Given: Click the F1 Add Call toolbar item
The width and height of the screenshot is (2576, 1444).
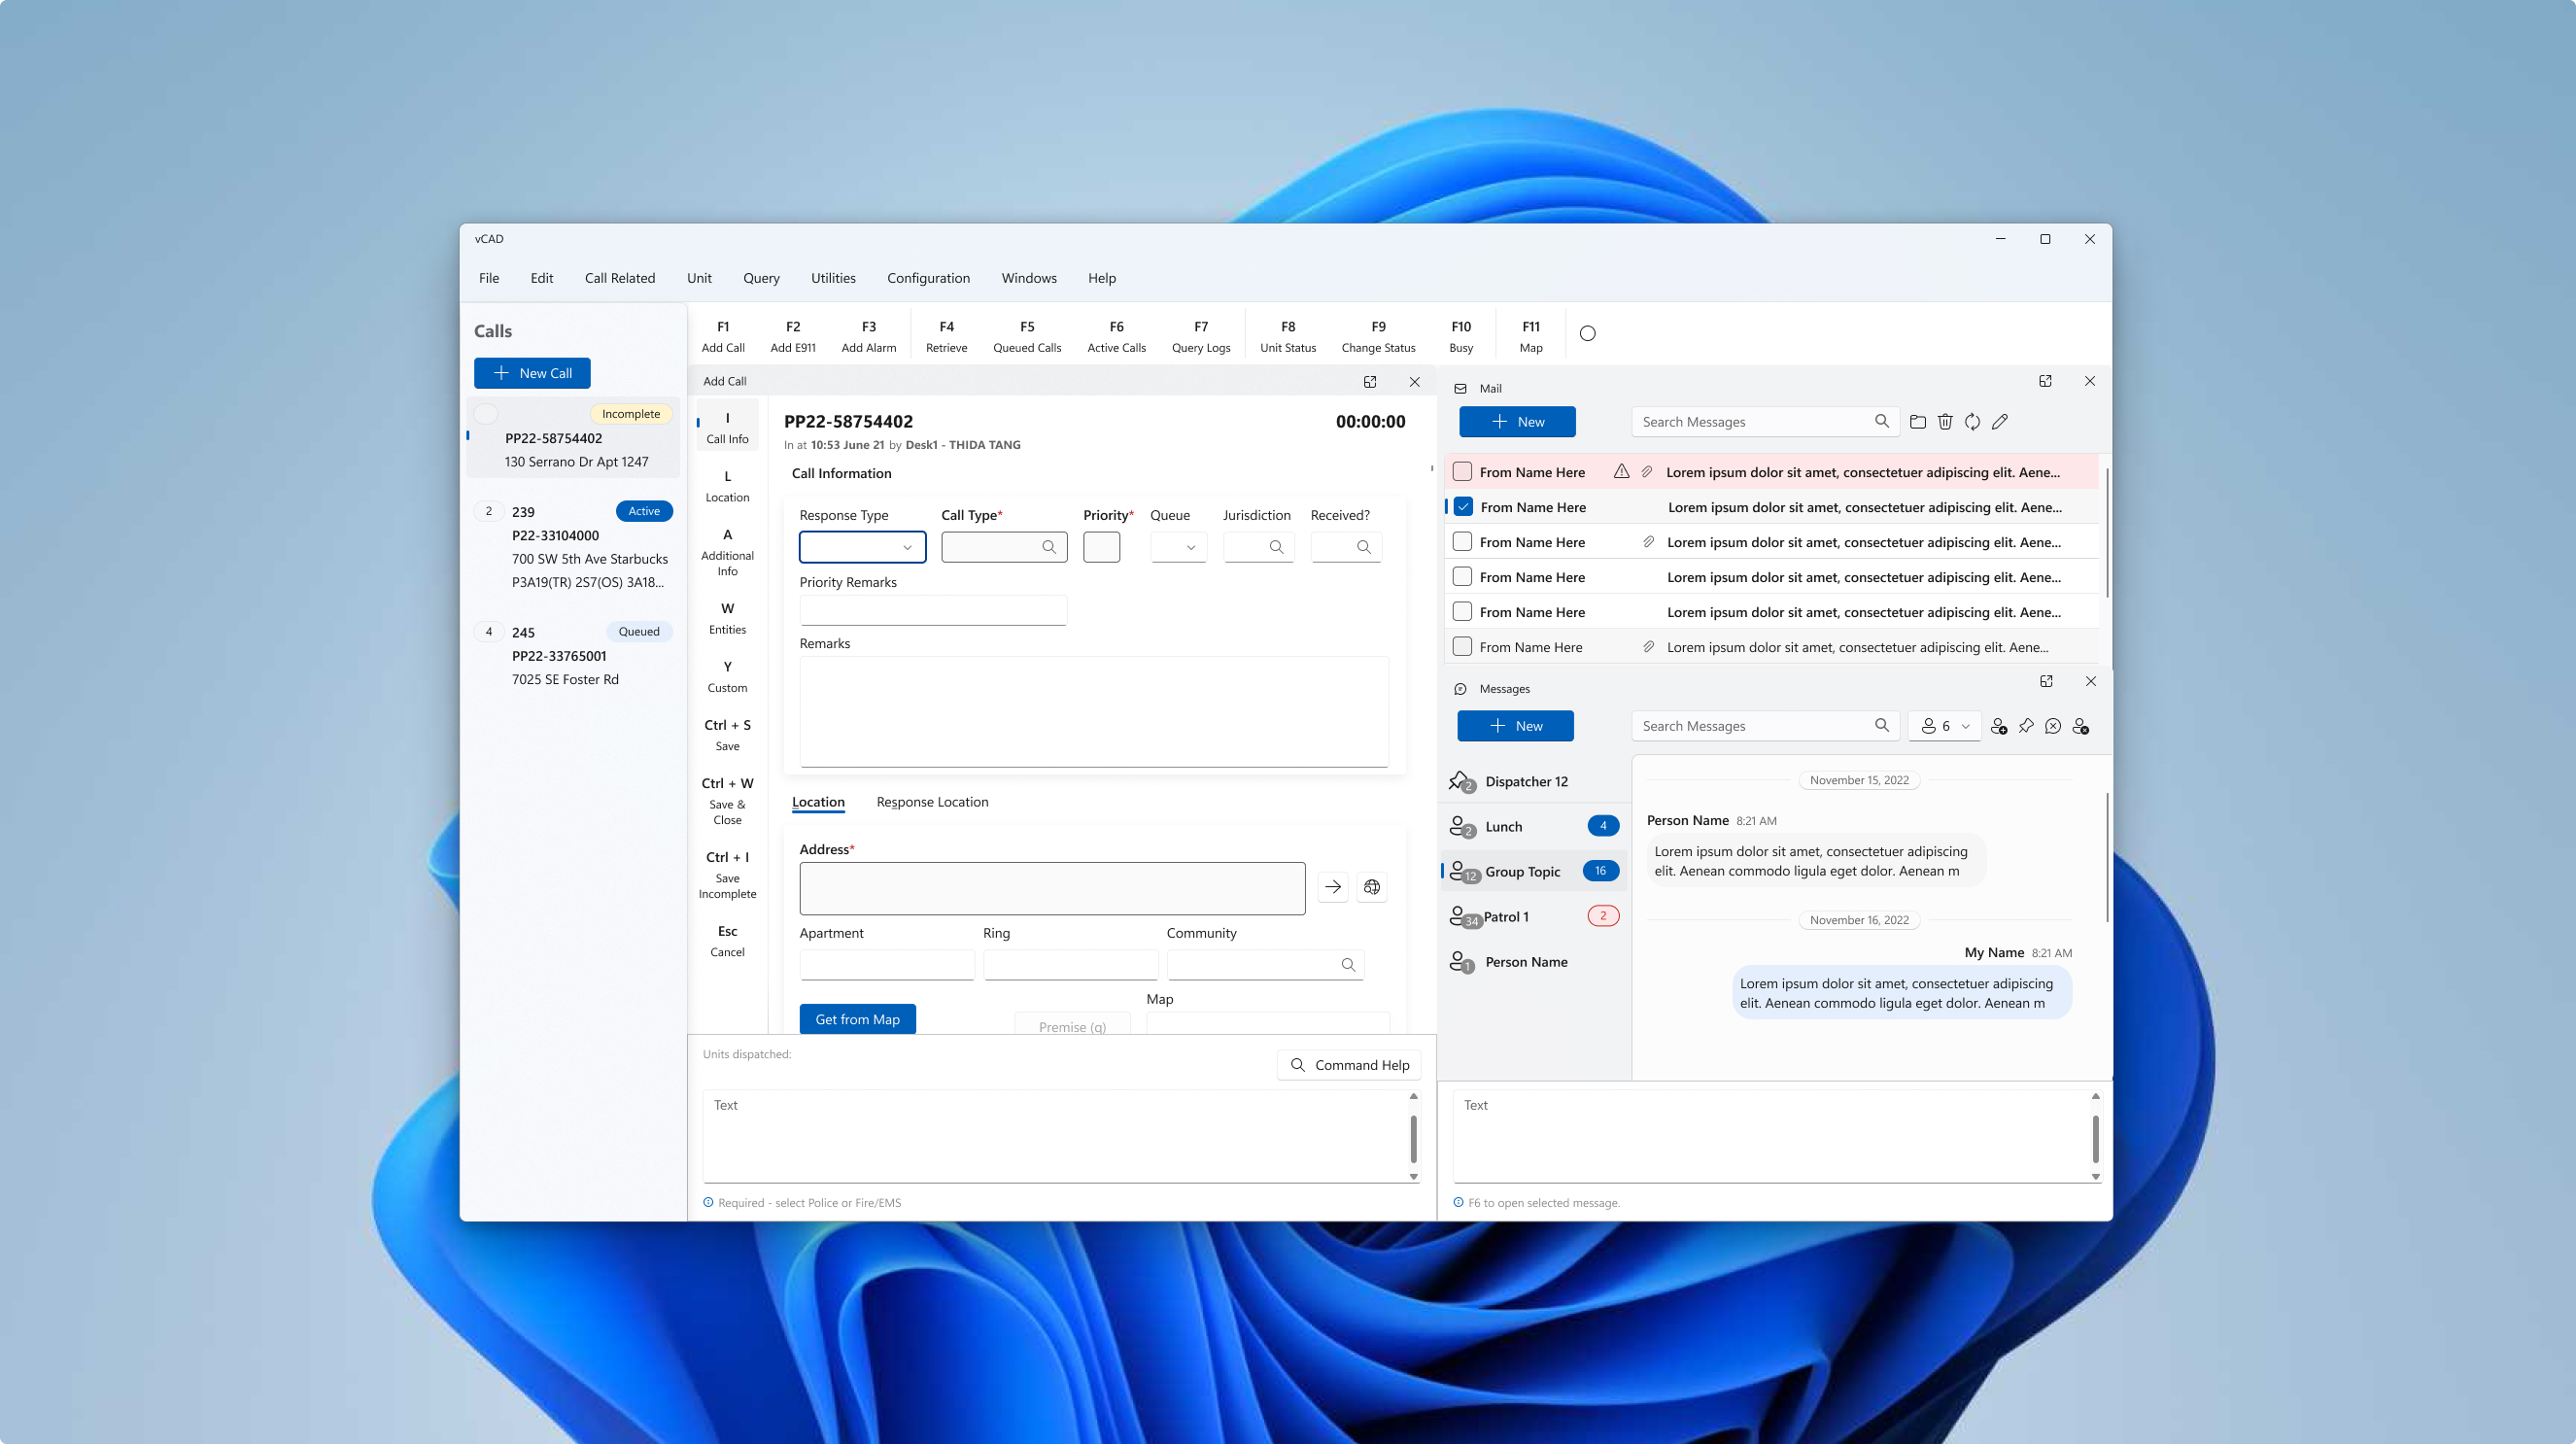Looking at the screenshot, I should coord(723,336).
